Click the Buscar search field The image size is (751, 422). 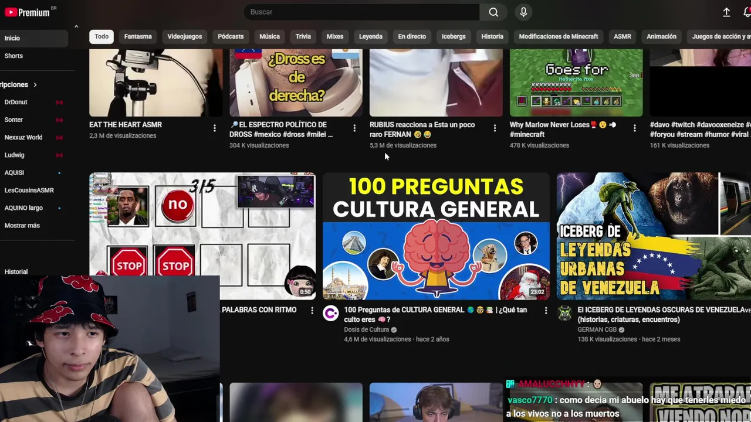(361, 12)
